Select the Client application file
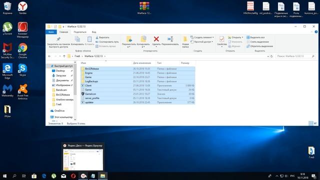The height and width of the screenshot is (180, 320). pos(138,85)
